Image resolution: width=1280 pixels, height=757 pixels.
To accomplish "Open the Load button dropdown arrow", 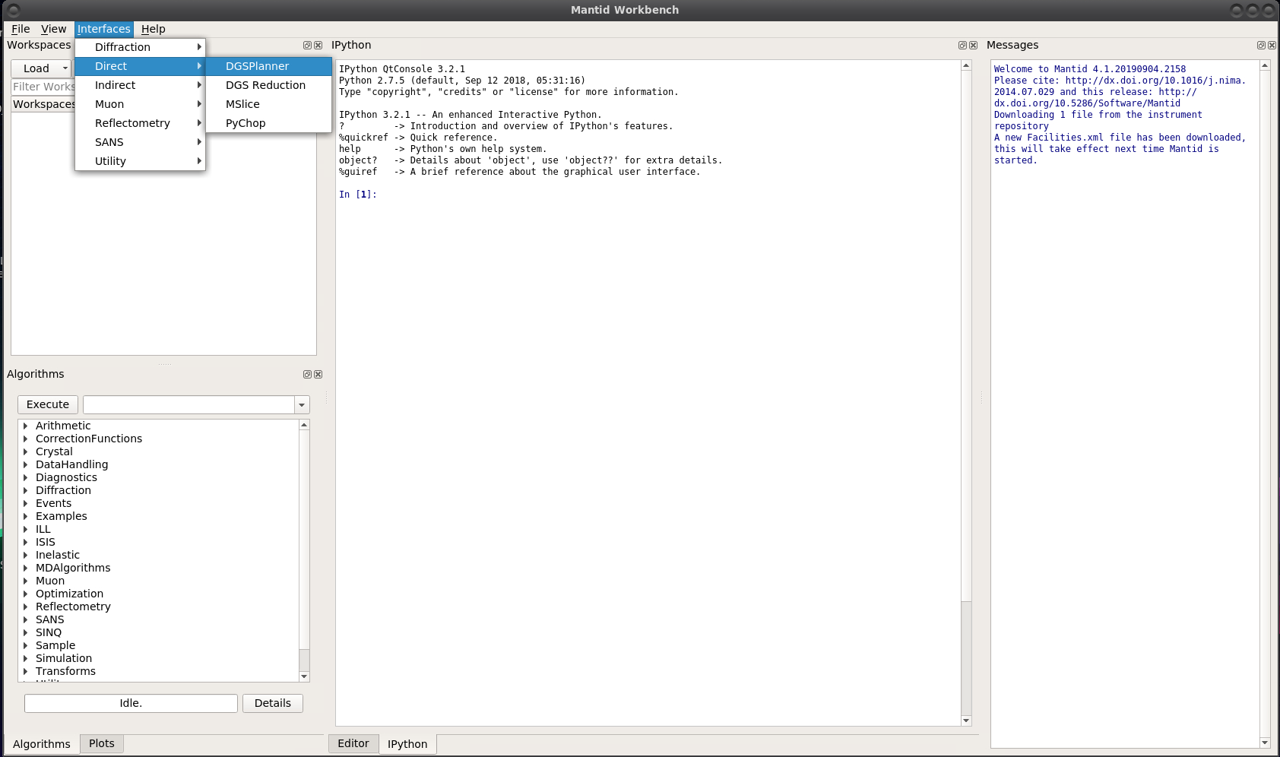I will point(65,68).
